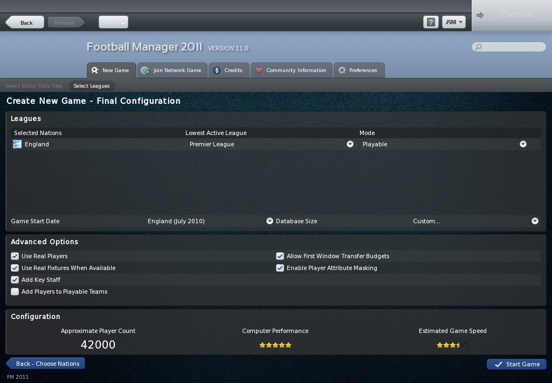Go to Select Editor Data Files step
Viewport: 552px width, 383px height.
pyautogui.click(x=33, y=86)
